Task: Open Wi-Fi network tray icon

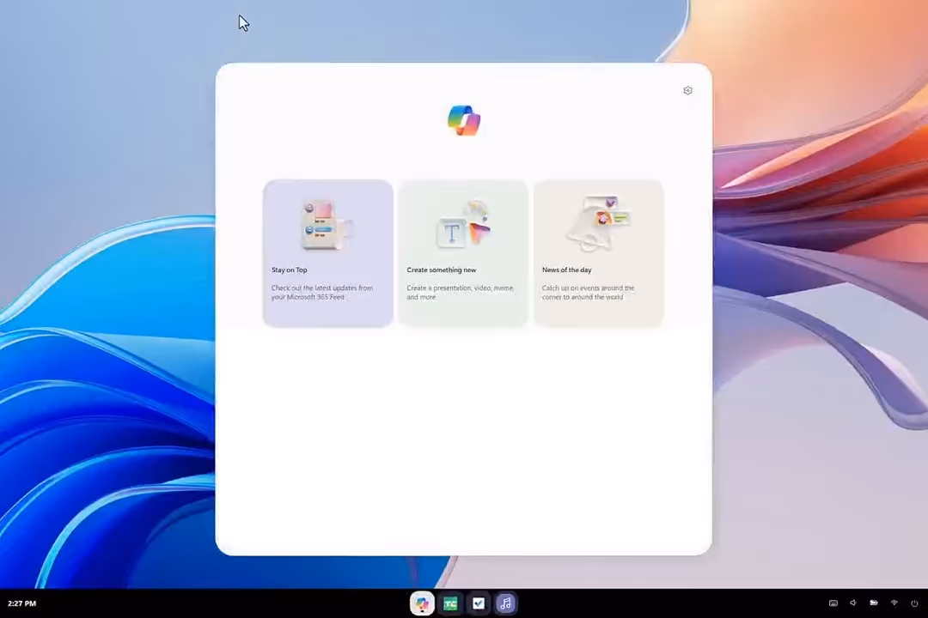Action: (894, 603)
